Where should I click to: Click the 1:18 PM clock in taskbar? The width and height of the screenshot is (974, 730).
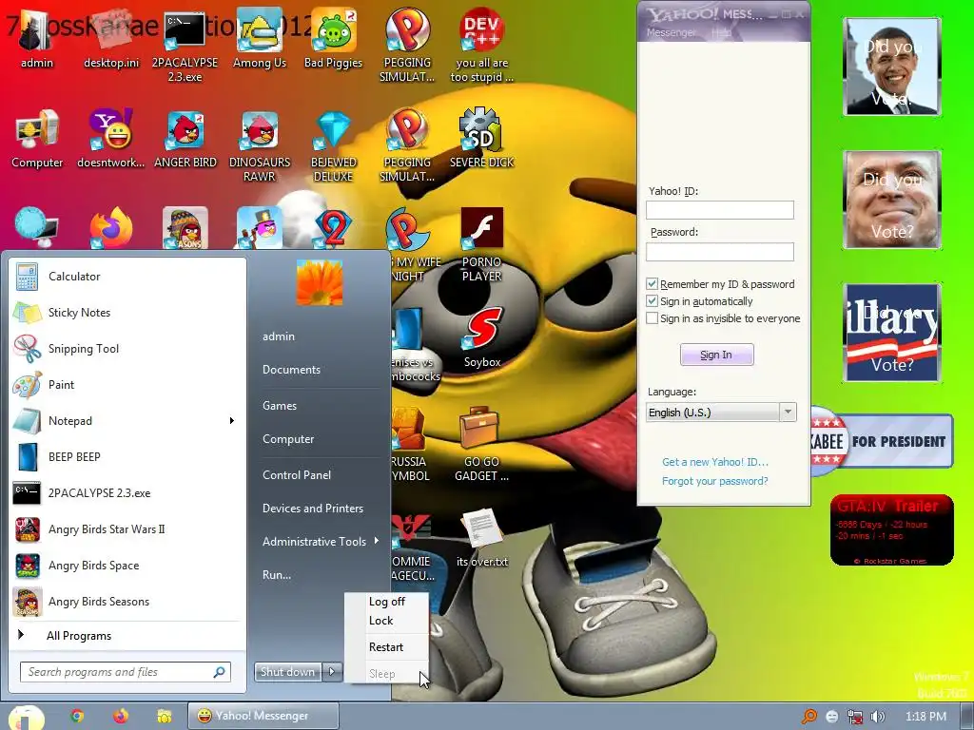point(925,717)
